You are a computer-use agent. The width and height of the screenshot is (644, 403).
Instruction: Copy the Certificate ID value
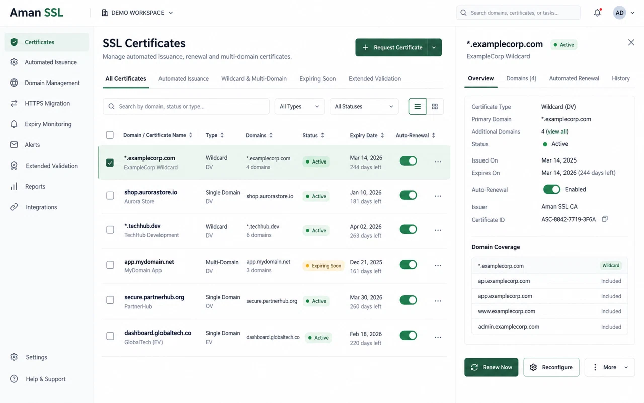[x=605, y=219]
